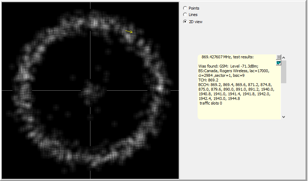Click the BS:Canada, Rogers Wireless line

click(x=234, y=71)
